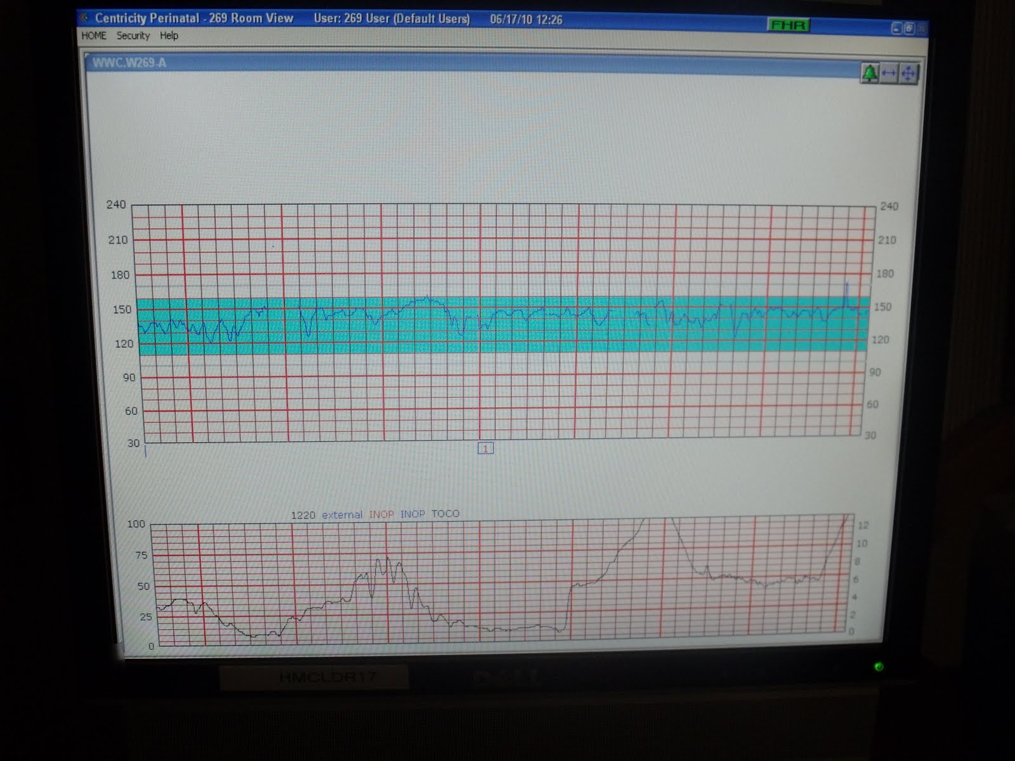The image size is (1015, 761).
Task: Click the four-way move arrows icon
Action: [908, 74]
